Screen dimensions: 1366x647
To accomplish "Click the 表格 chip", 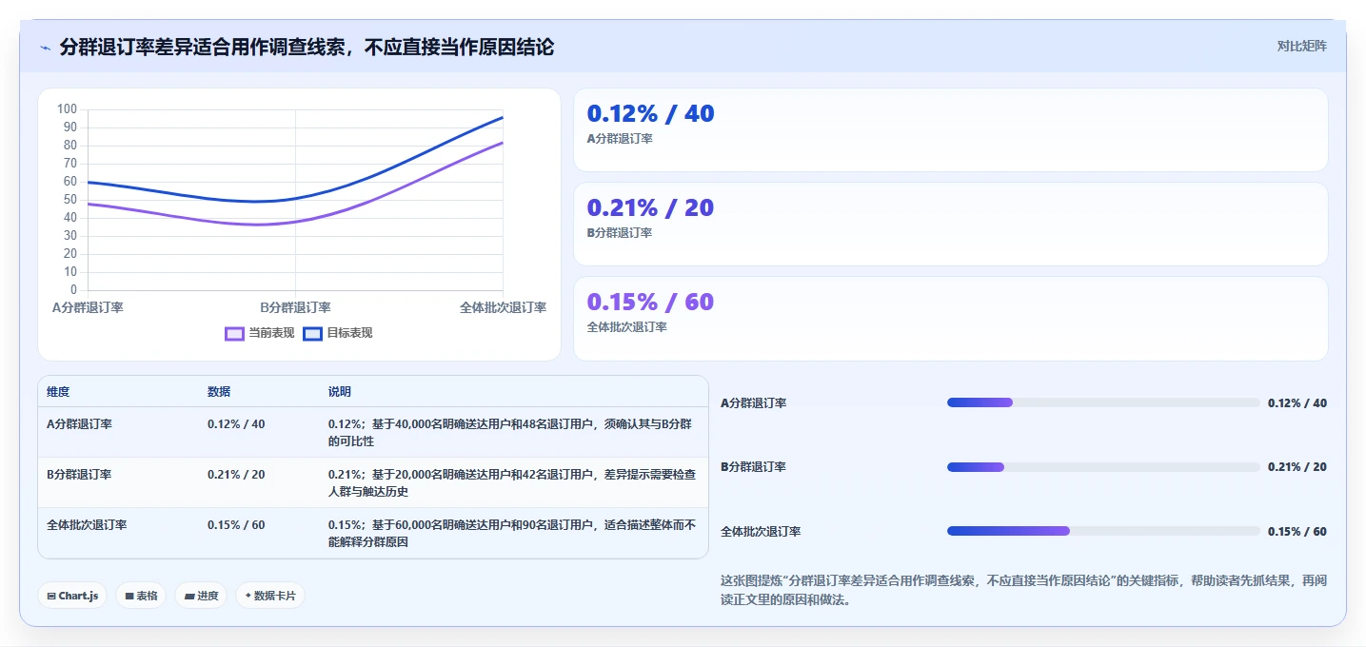I will pos(141,596).
